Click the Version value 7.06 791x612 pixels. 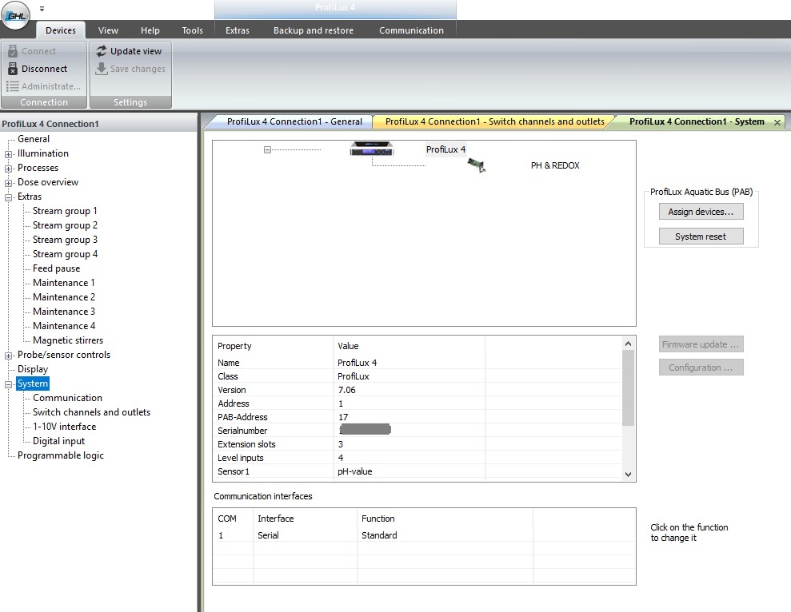[346, 390]
